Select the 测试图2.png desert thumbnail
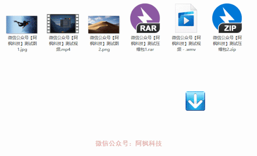This screenshot has width=257, height=156. (x=104, y=24)
